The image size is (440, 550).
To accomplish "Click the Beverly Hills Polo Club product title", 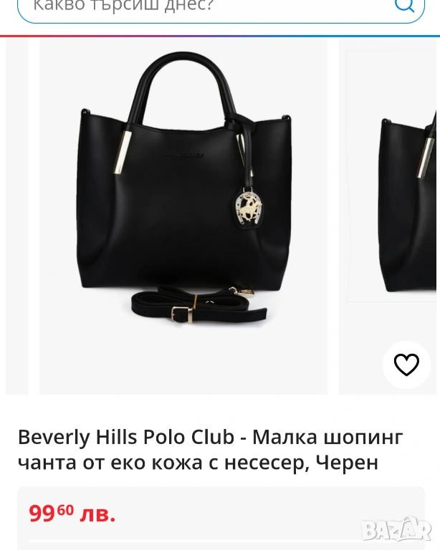I will tap(211, 450).
